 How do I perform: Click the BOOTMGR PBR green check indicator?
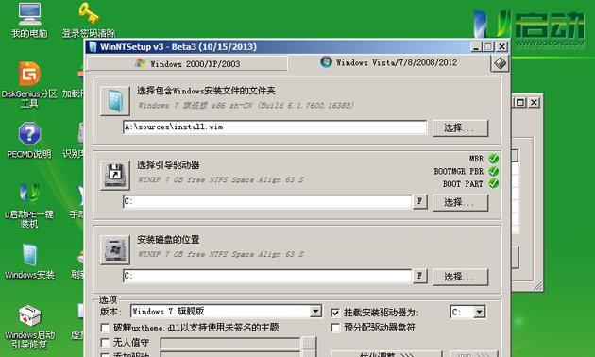493,171
